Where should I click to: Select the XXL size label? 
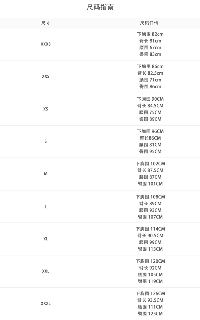[46, 271]
